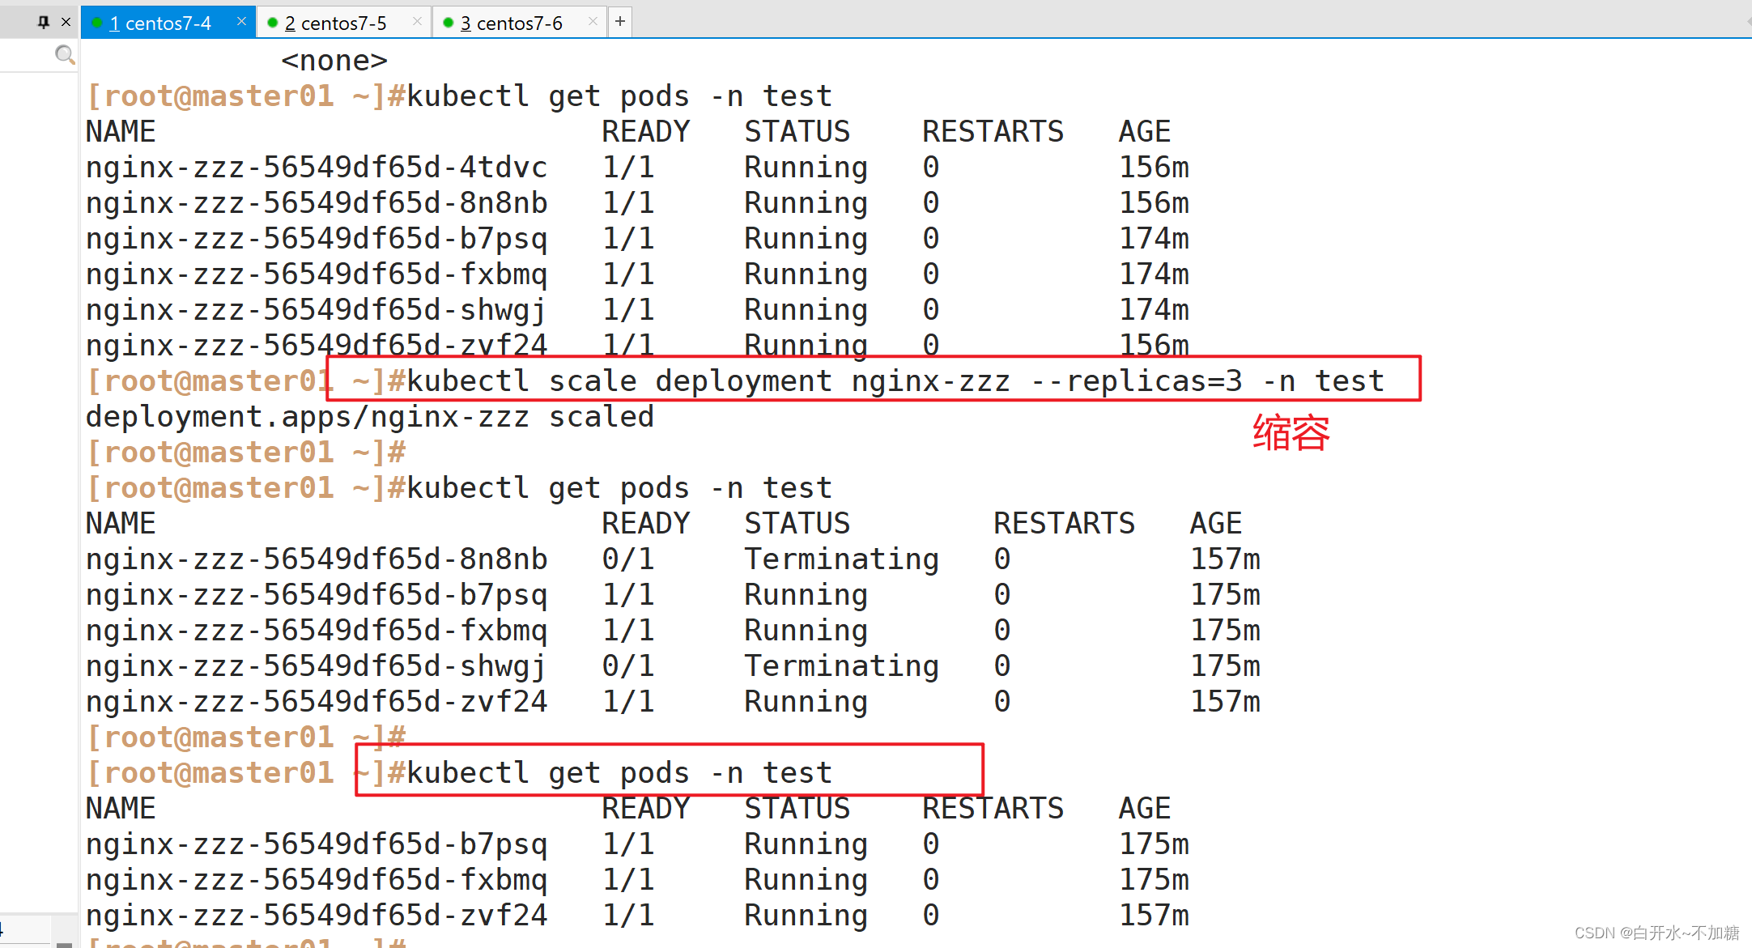Click the CSDN watermark text

pyautogui.click(x=1656, y=933)
